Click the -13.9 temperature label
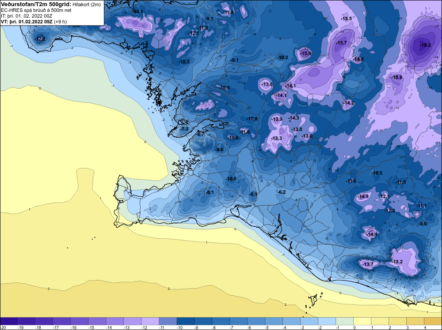The height and width of the screenshot is (330, 442). [x=277, y=119]
